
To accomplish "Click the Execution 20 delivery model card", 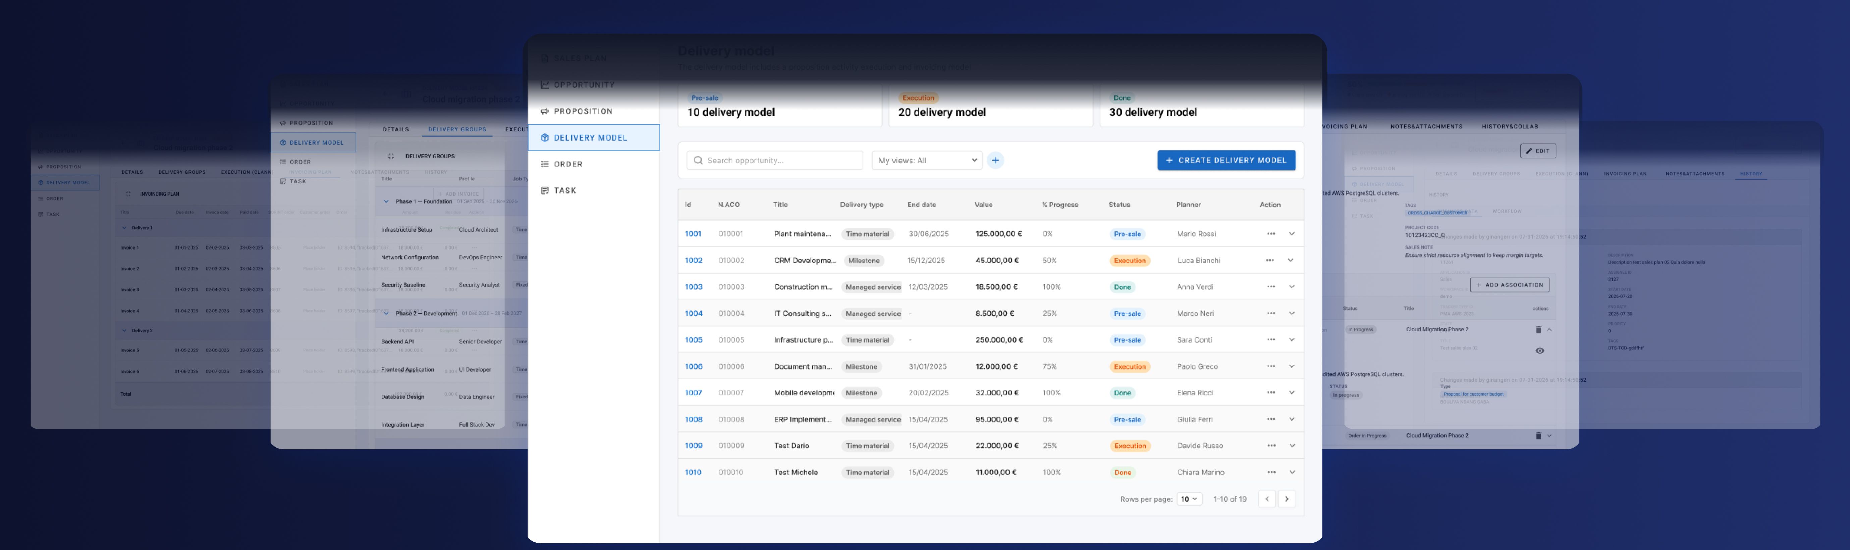I will pos(991,106).
